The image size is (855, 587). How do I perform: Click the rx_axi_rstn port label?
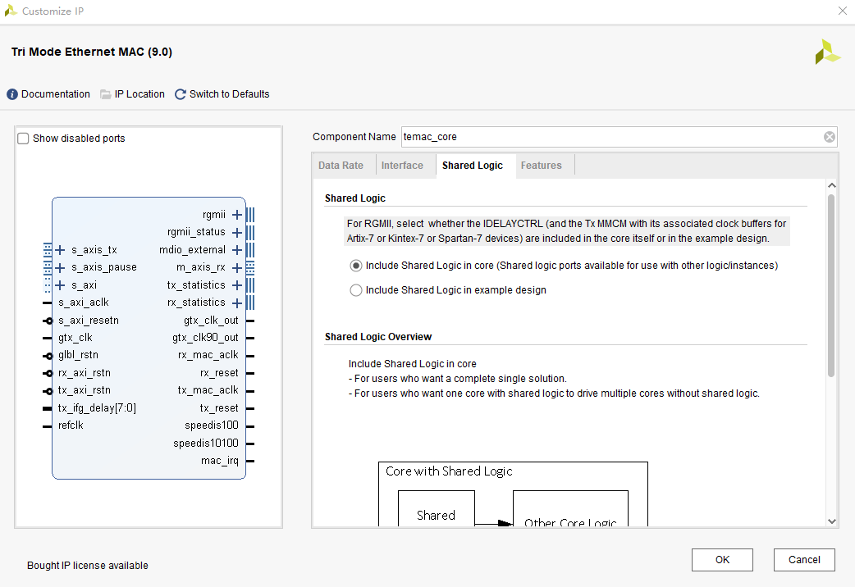[x=84, y=373]
